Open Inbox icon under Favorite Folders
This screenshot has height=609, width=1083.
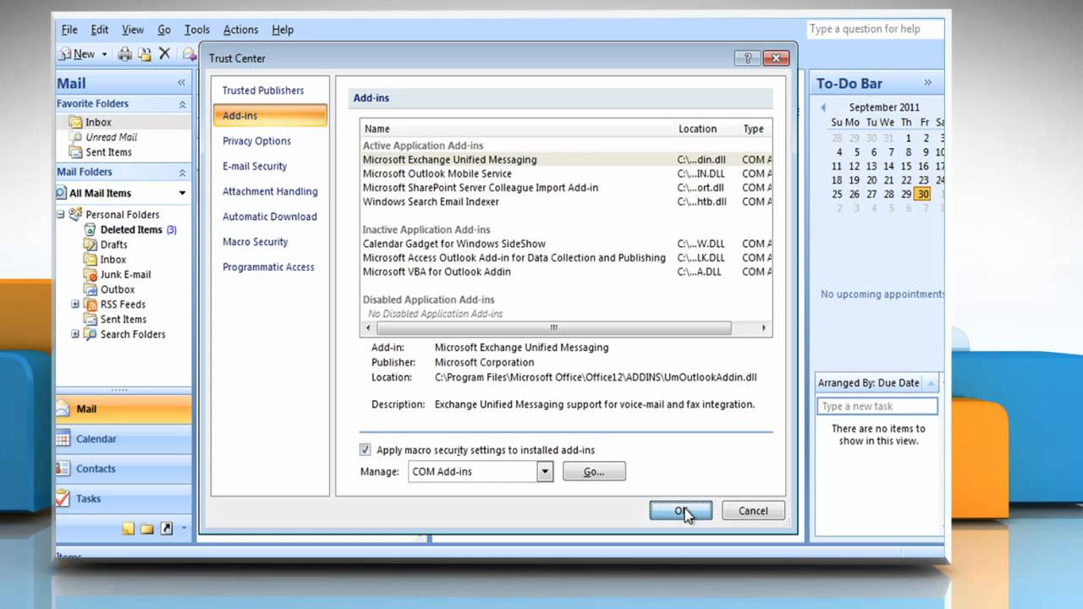pos(76,122)
